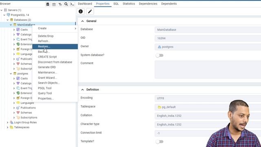Select CREATE Script menu entry
261x147 pixels.
click(x=55, y=57)
